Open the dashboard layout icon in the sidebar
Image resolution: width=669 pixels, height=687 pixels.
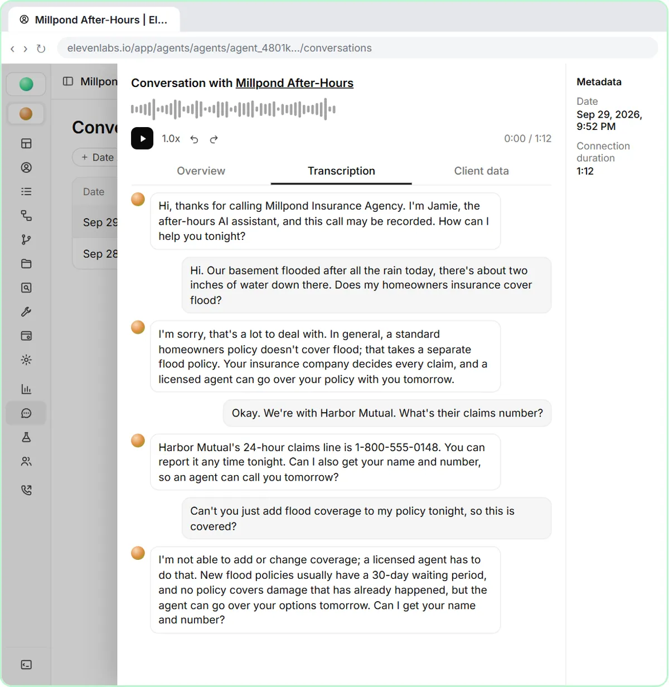[26, 143]
